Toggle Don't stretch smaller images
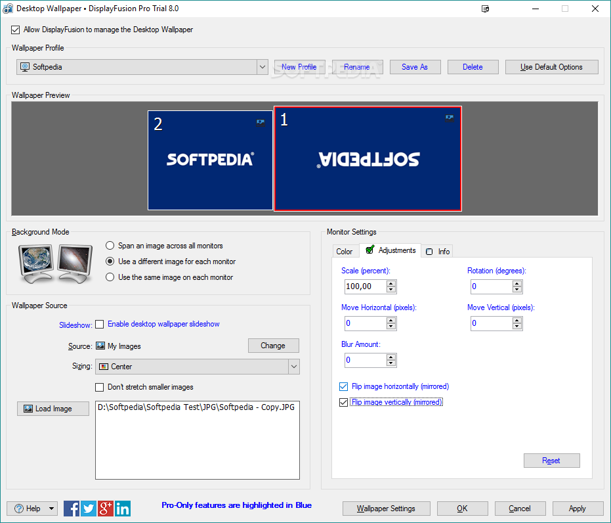The width and height of the screenshot is (611, 523). [100, 387]
